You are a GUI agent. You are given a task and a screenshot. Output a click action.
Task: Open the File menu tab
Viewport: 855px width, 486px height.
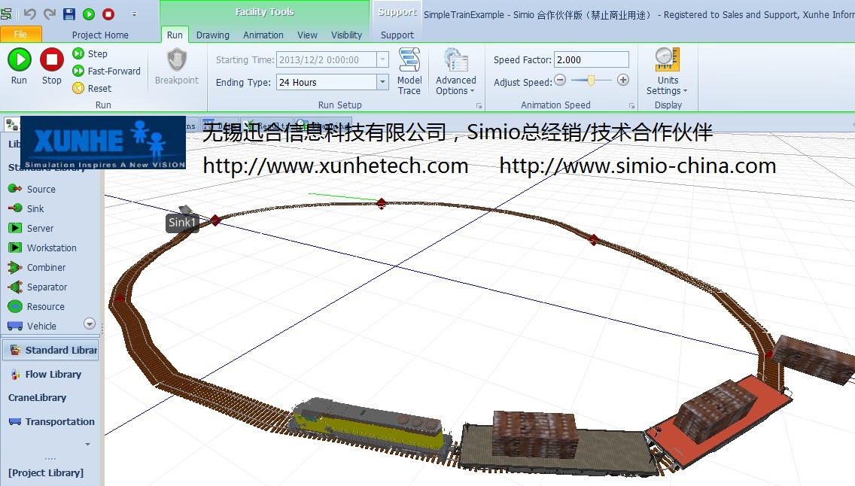[x=20, y=35]
